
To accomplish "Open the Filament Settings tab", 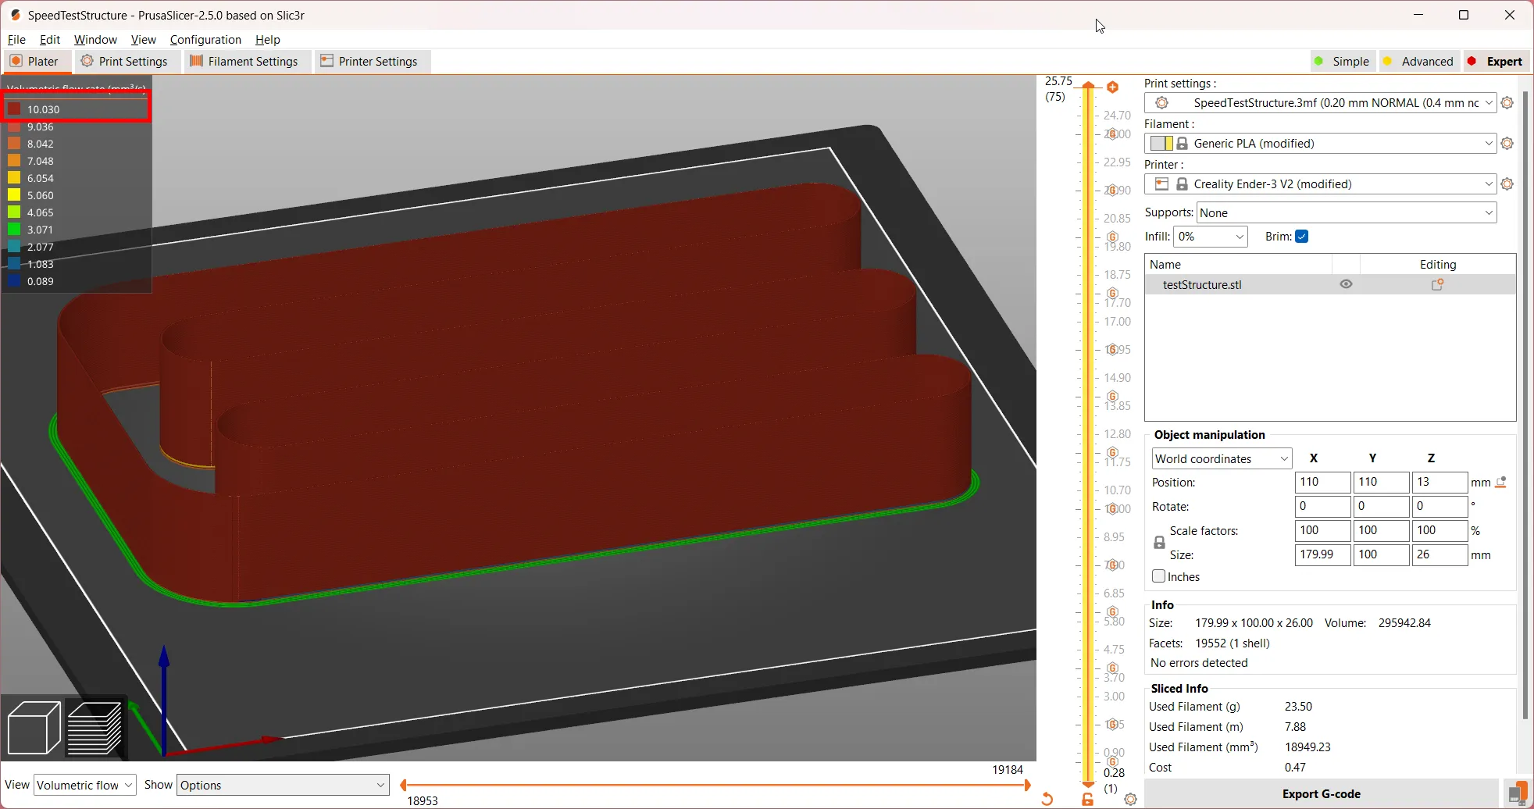I will [x=244, y=62].
